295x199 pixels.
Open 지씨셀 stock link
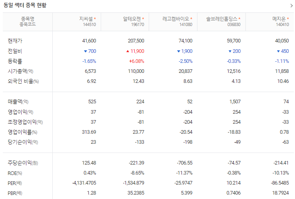coord(86,19)
